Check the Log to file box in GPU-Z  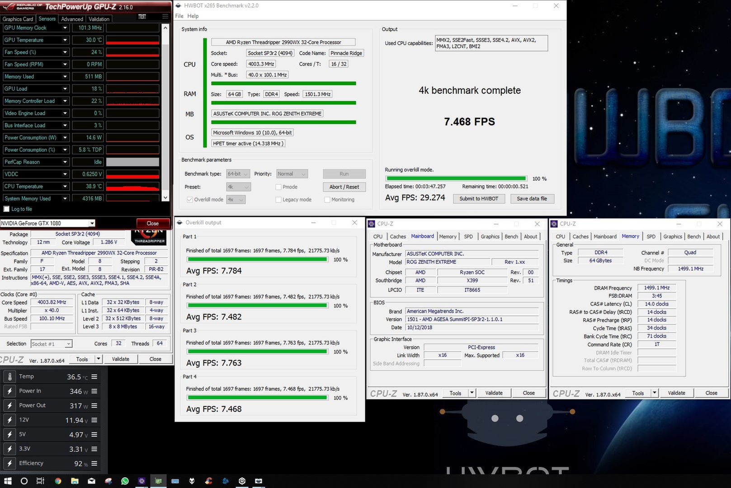6,209
